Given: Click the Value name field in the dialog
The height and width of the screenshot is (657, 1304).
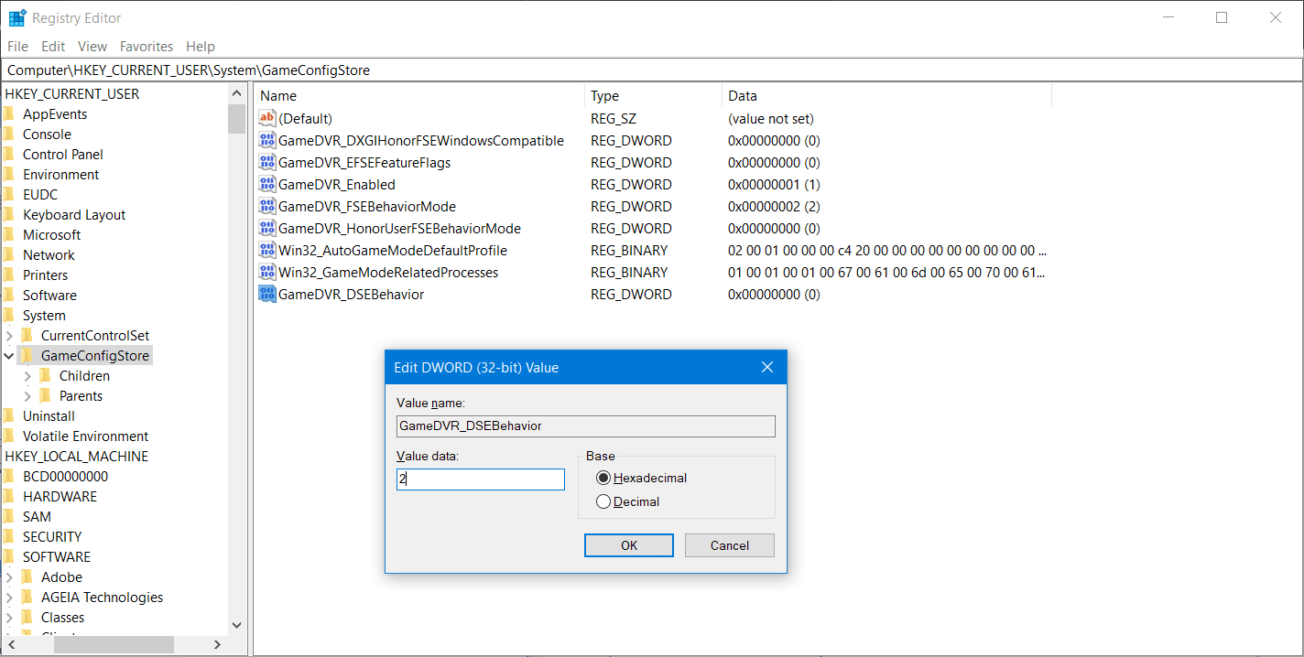Looking at the screenshot, I should [x=586, y=426].
